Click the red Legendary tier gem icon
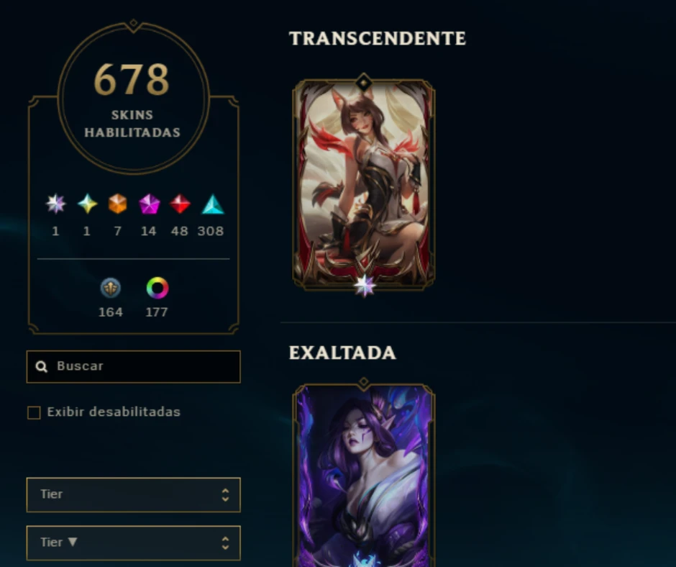 coord(180,204)
